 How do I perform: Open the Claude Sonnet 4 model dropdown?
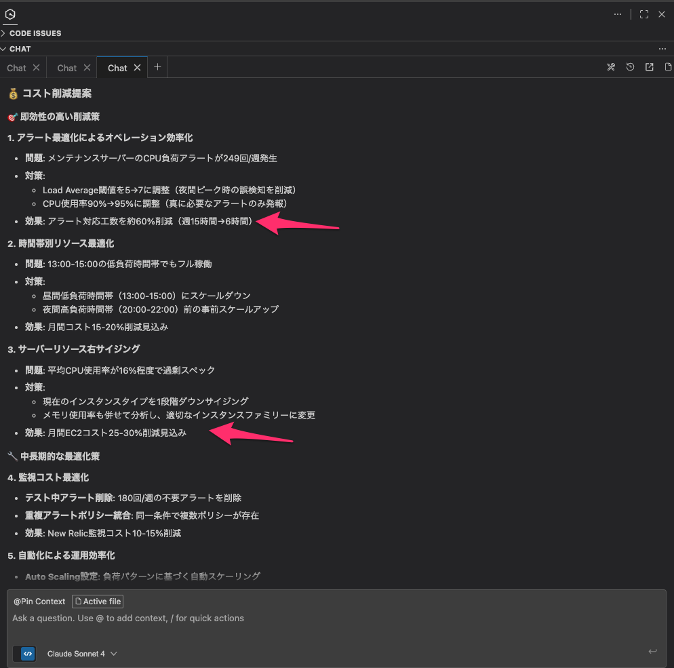tap(82, 654)
